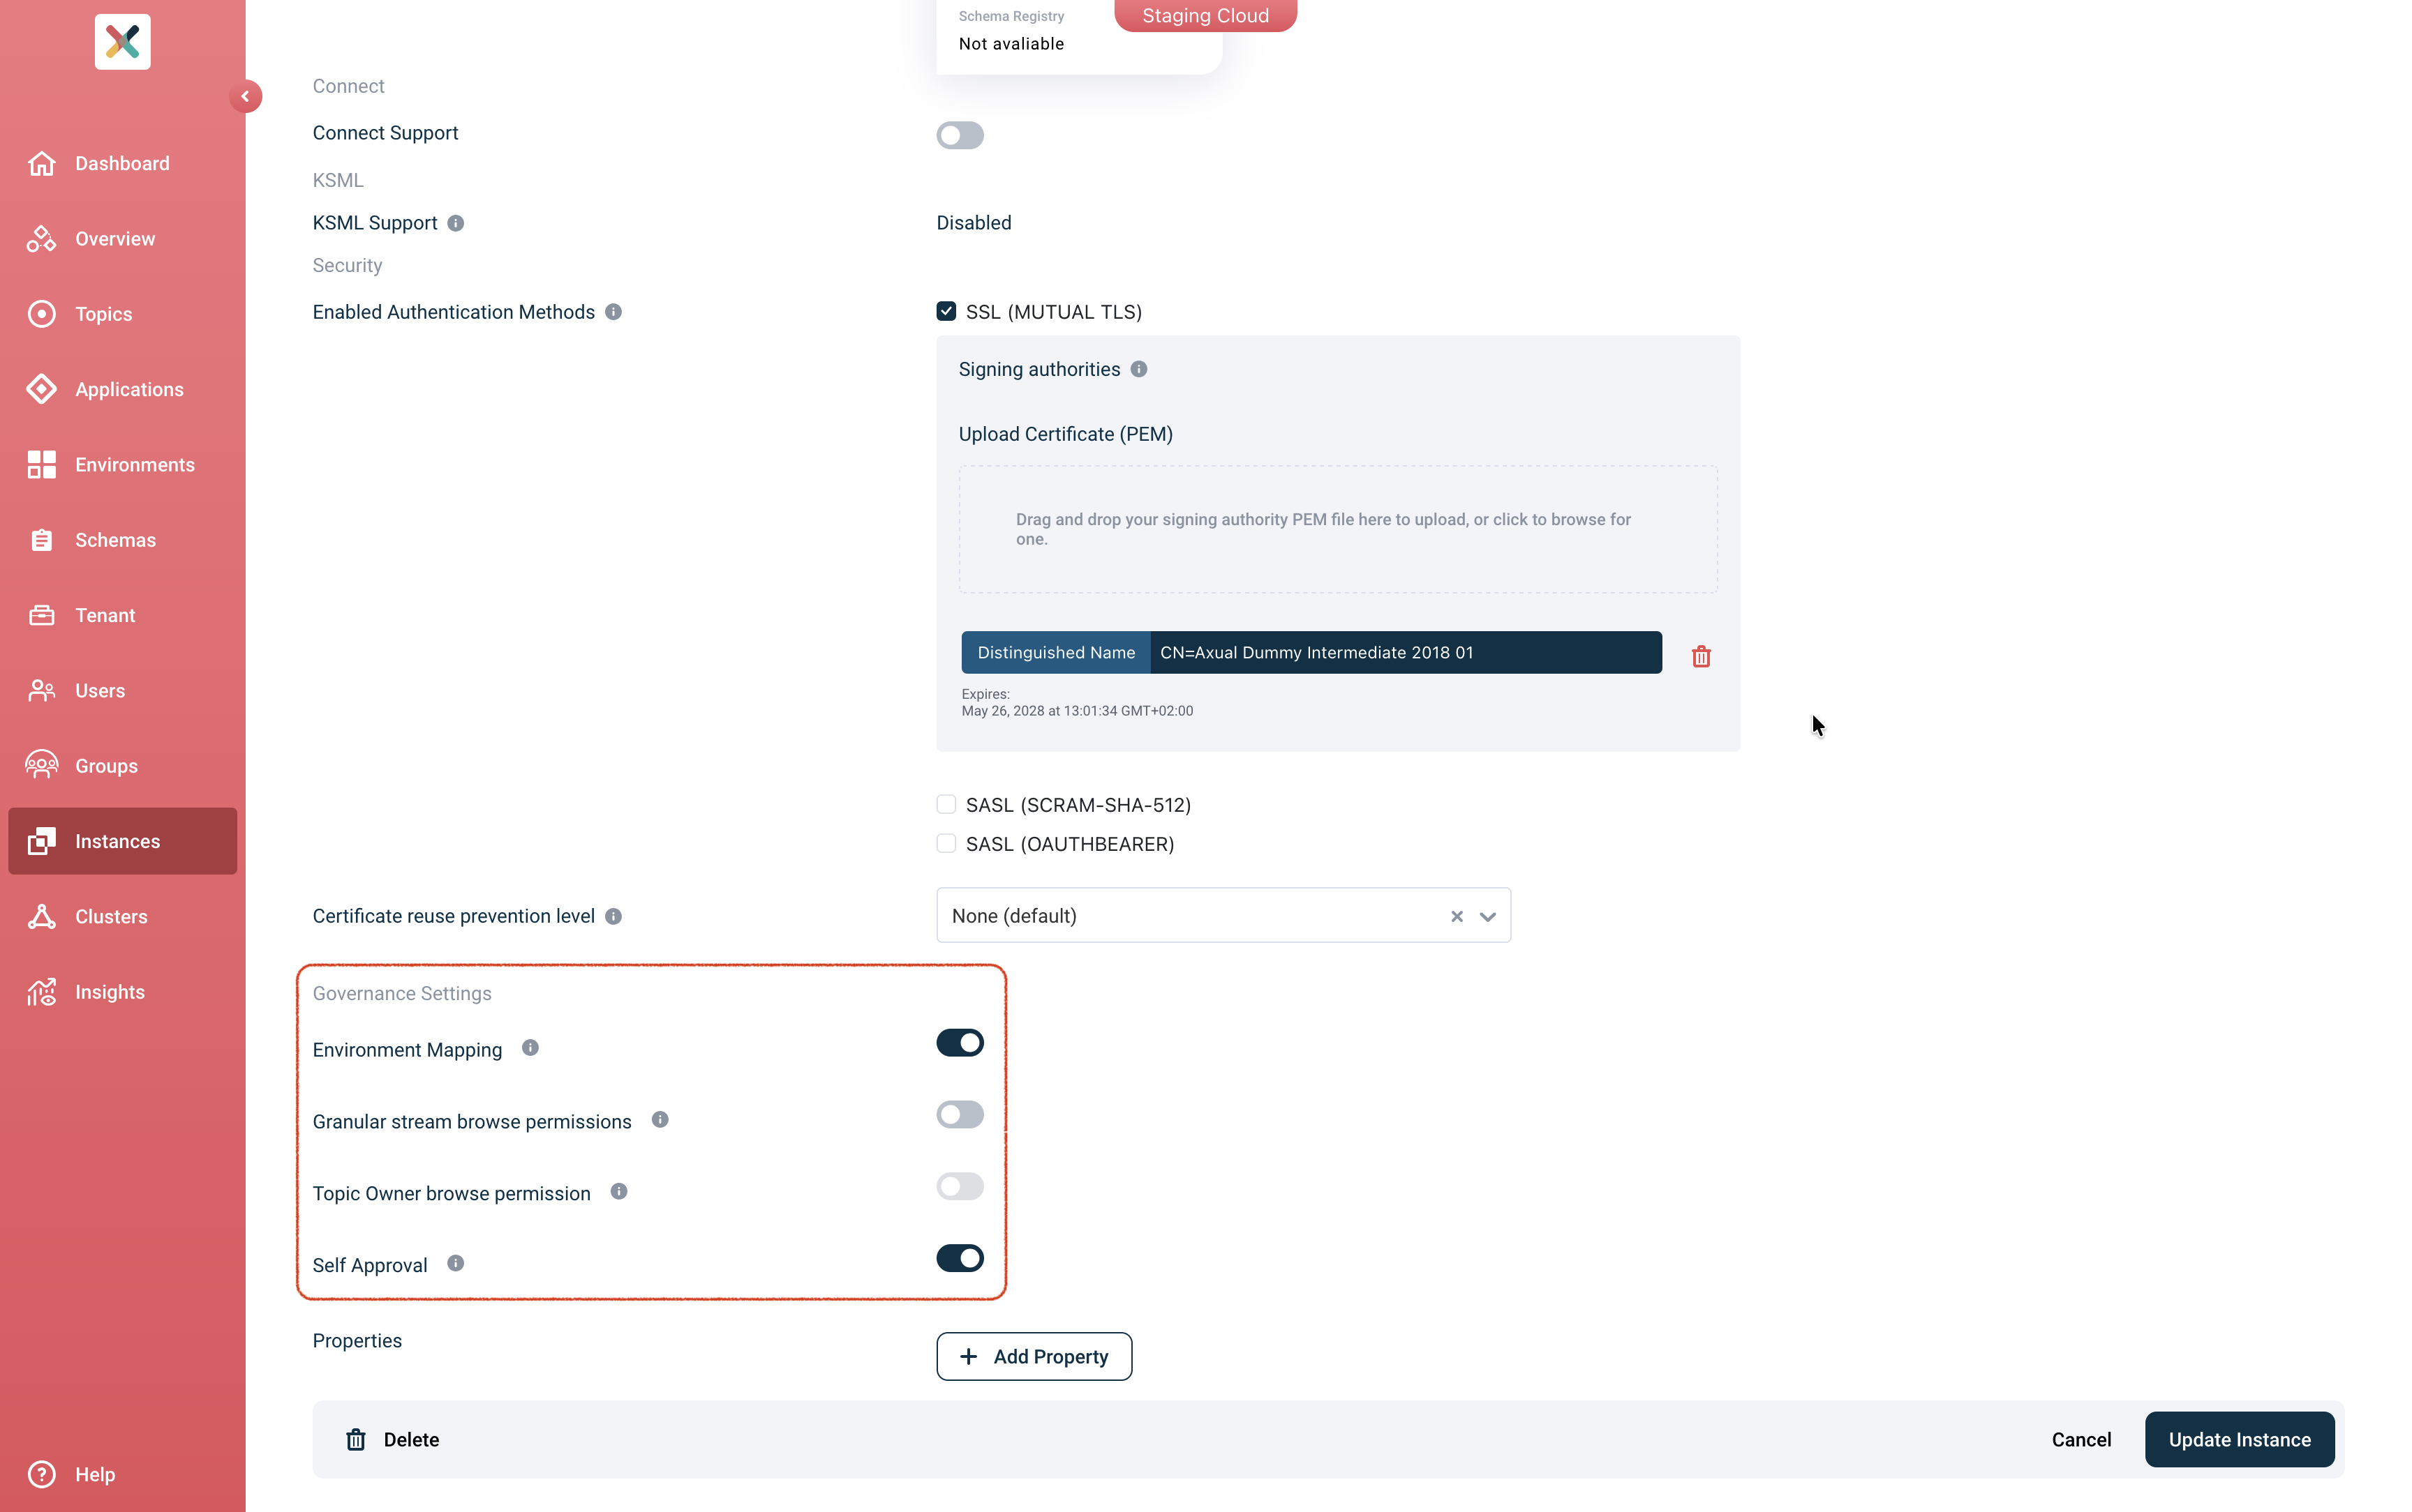Open the Environments section
Viewport: 2412px width, 1512px height.
(x=134, y=464)
